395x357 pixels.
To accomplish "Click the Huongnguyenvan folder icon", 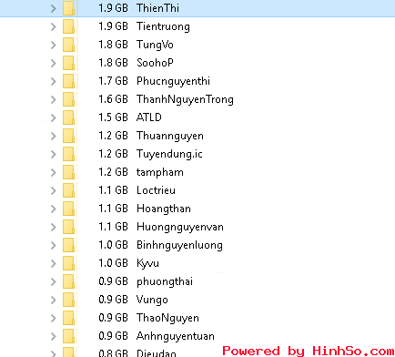I will [69, 227].
